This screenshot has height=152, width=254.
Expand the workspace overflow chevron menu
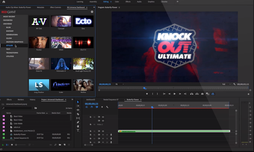(177, 2)
